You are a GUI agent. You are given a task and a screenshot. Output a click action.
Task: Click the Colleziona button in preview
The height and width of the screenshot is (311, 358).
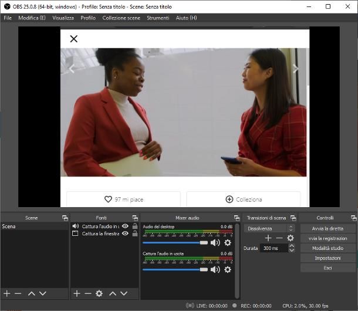[x=244, y=200]
